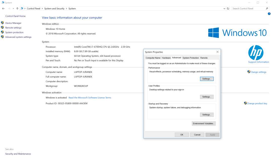This screenshot has width=271, height=159.
Task: Open Security and Maintenance link
Action: [x=18, y=154]
